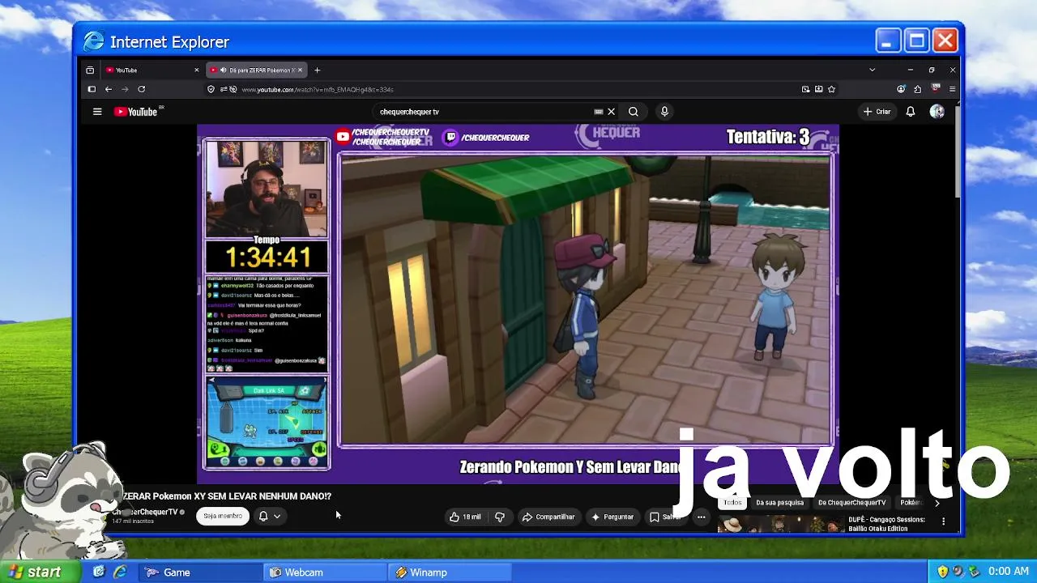Viewport: 1037px width, 583px height.
Task: Close the 'Dá para ZERAR Pokemon' tab
Action: tap(301, 70)
